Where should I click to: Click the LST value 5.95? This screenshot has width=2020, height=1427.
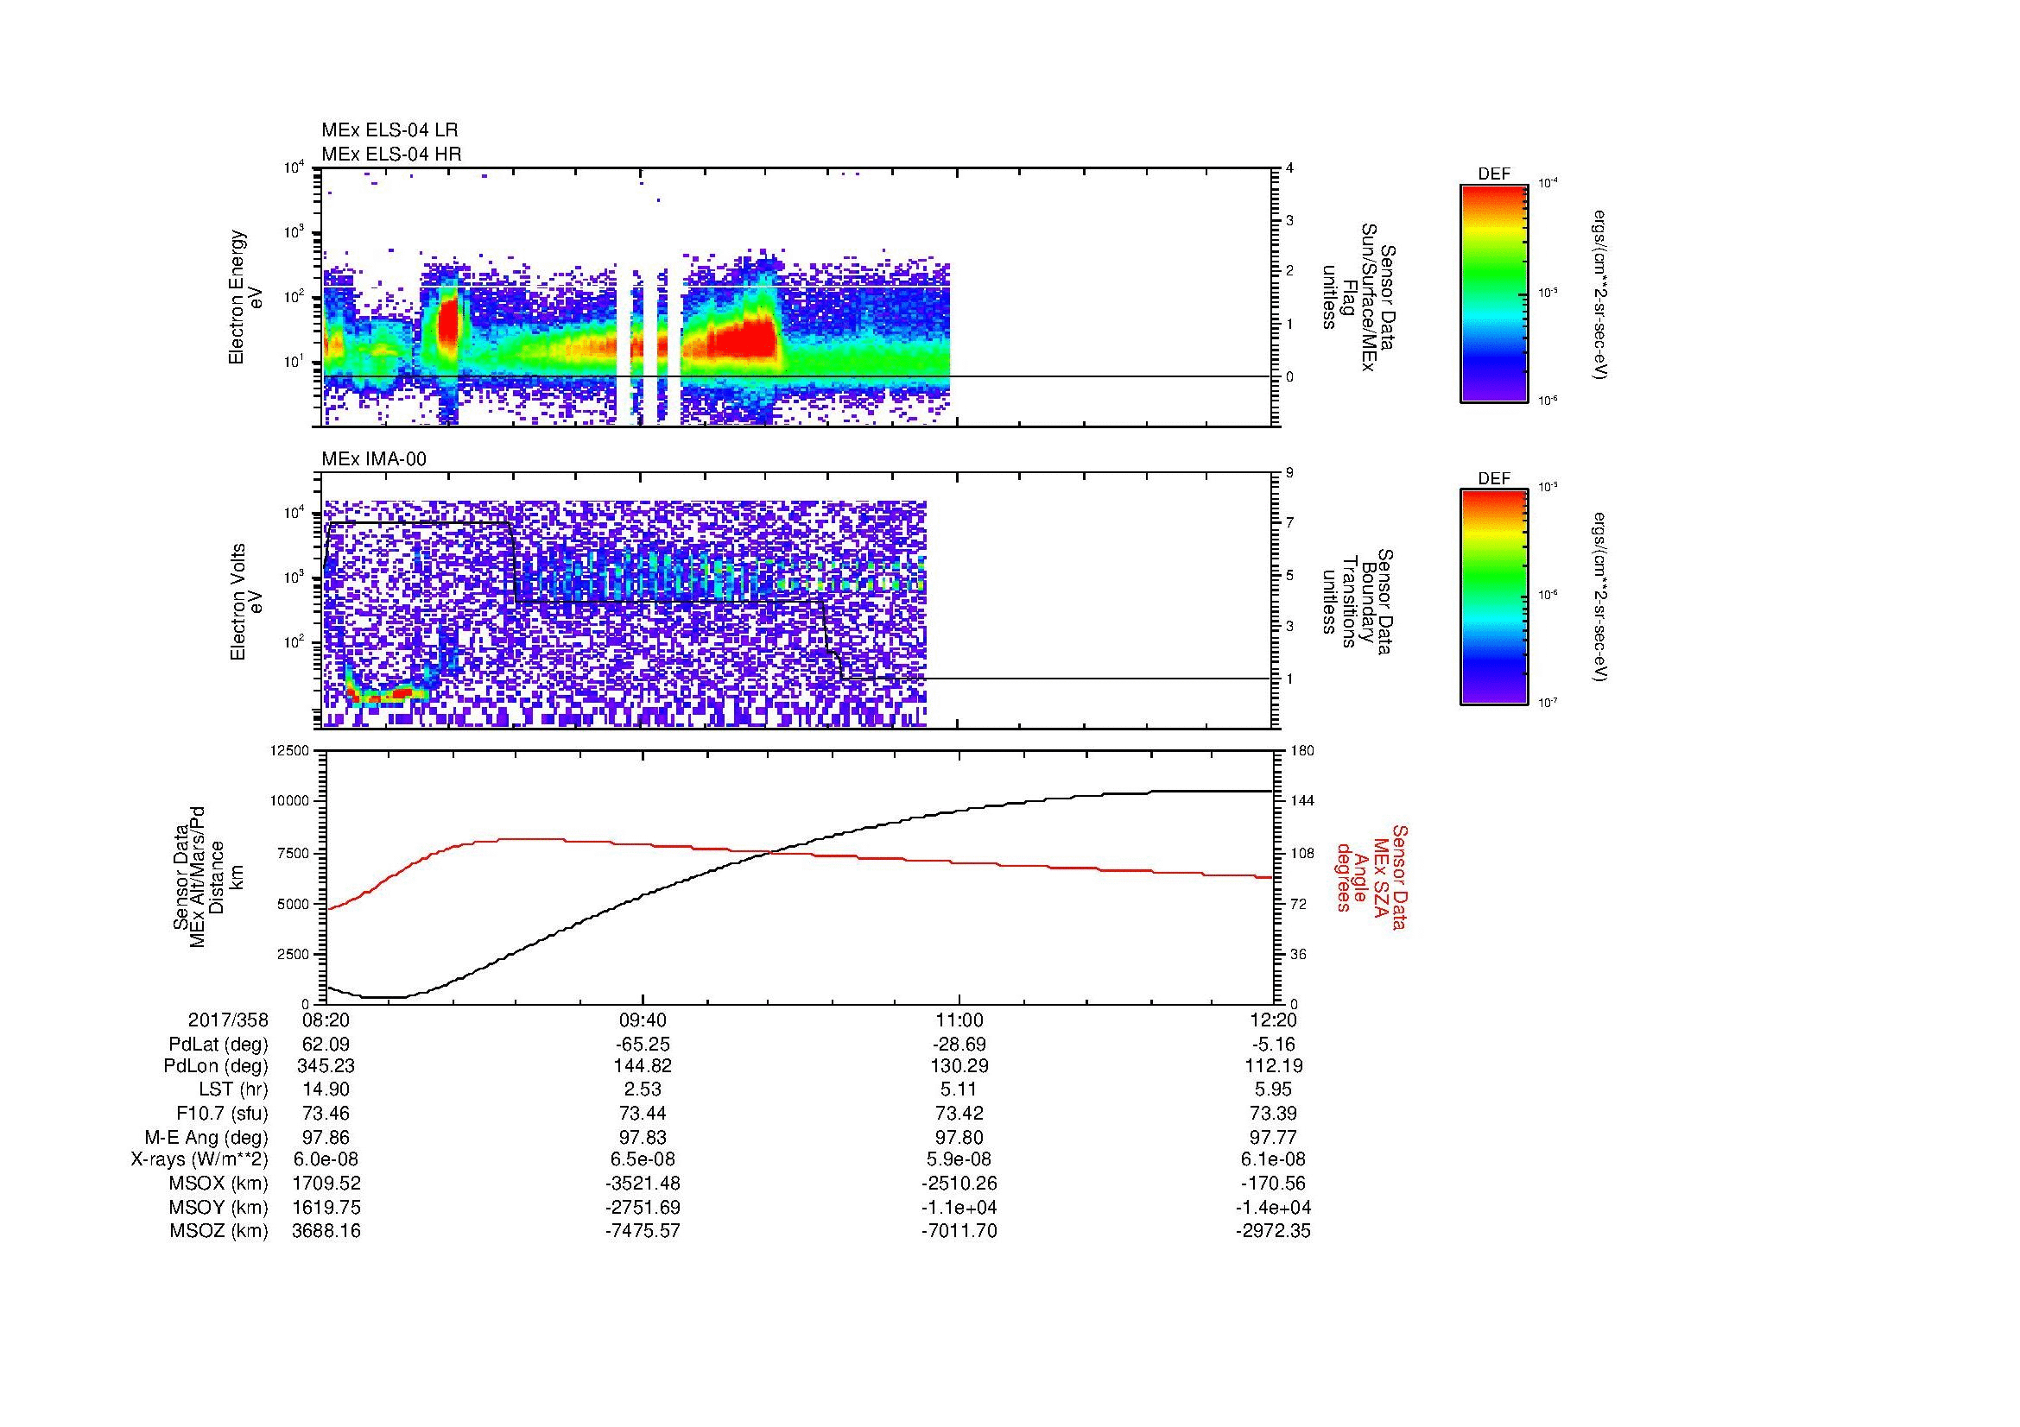pos(1273,1089)
